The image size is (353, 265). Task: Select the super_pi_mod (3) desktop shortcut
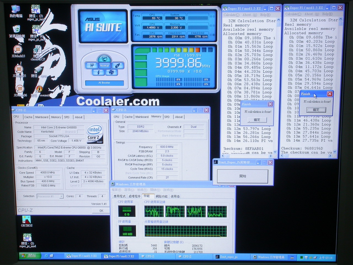[36, 13]
